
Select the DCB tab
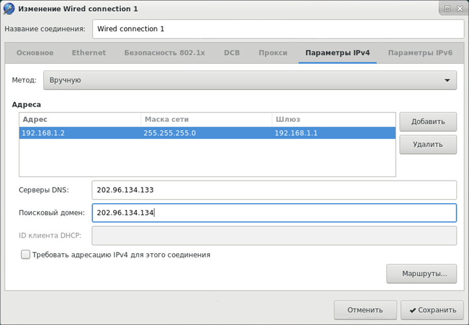pyautogui.click(x=232, y=53)
